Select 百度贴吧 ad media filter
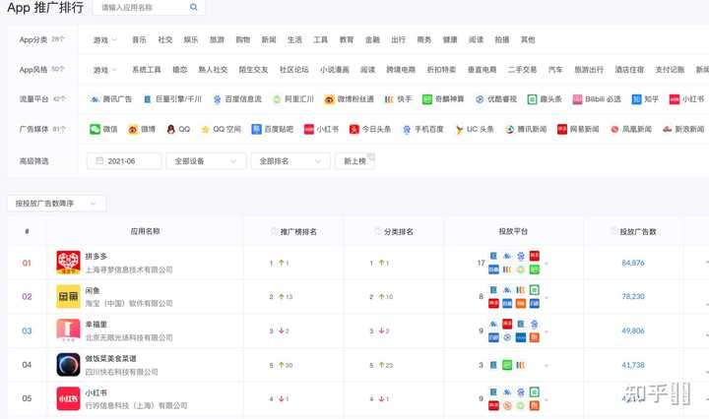This screenshot has height=419, width=709. click(x=273, y=129)
